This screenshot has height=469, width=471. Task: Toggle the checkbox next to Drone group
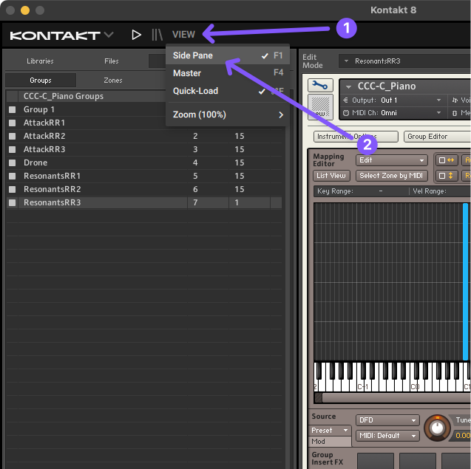click(12, 162)
